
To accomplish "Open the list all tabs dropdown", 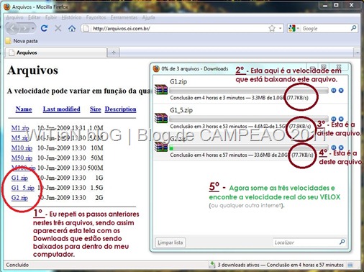I will pyautogui.click(x=358, y=53).
